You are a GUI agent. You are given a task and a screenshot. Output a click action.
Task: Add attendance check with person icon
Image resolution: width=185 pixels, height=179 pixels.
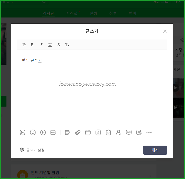[119, 132]
